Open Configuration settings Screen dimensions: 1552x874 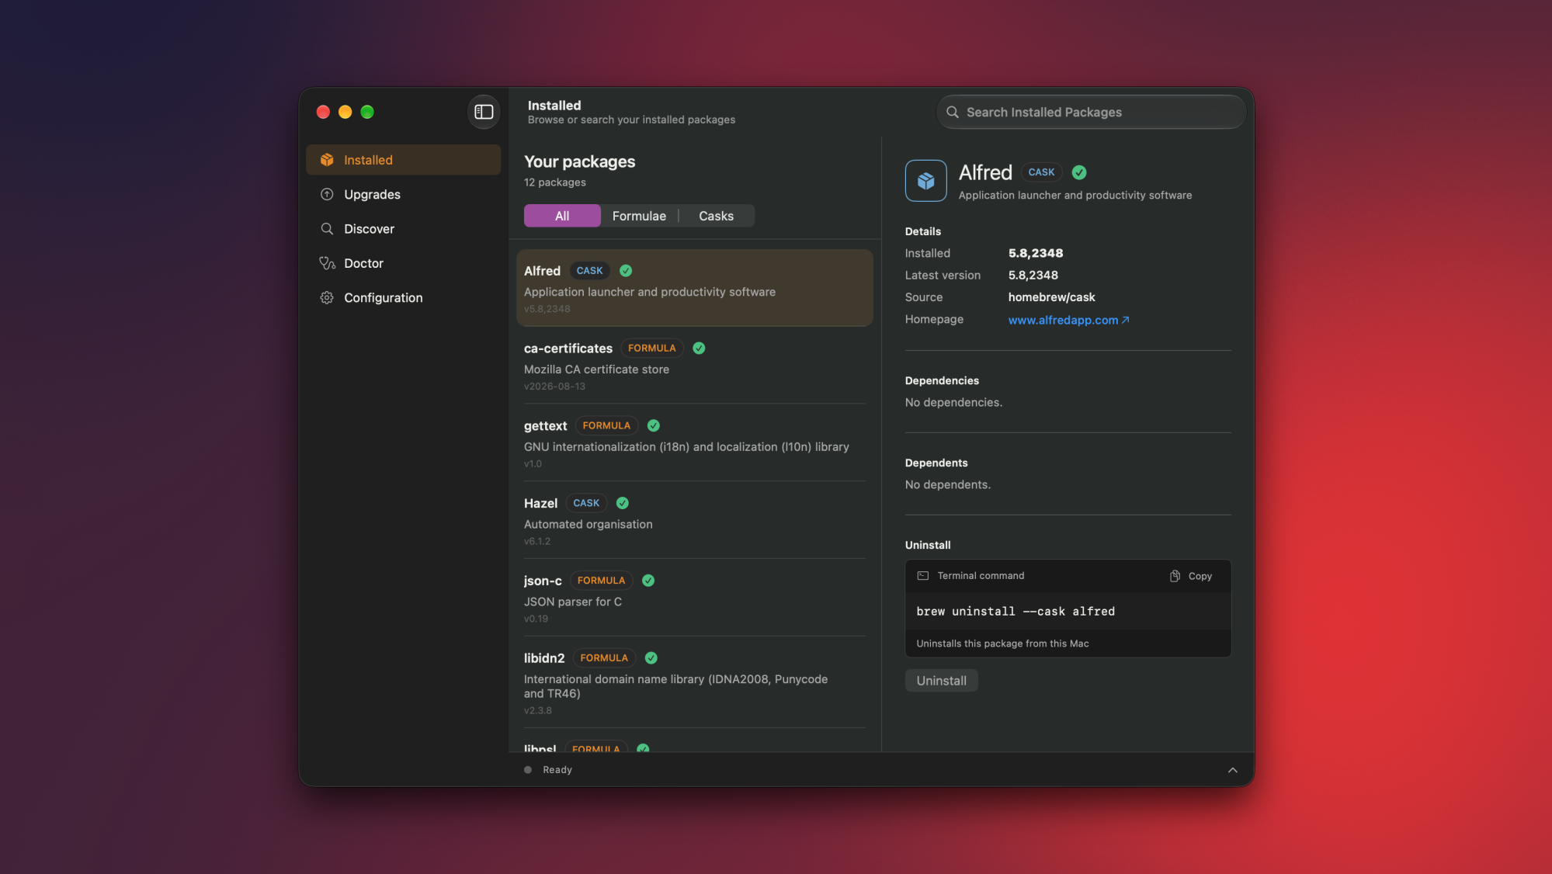403,297
